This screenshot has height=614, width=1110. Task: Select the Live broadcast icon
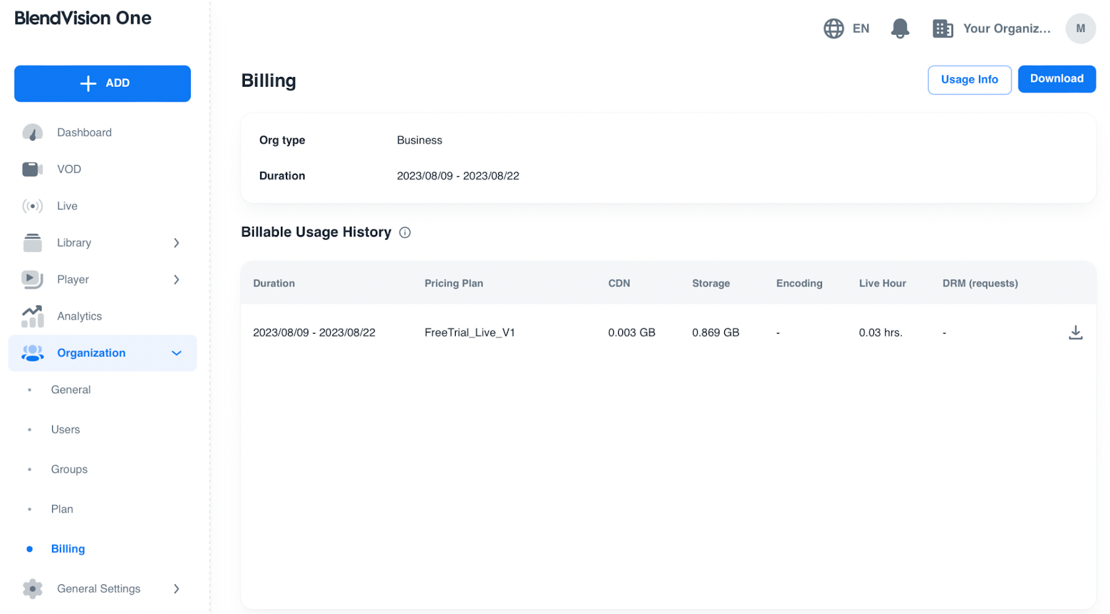click(x=33, y=206)
